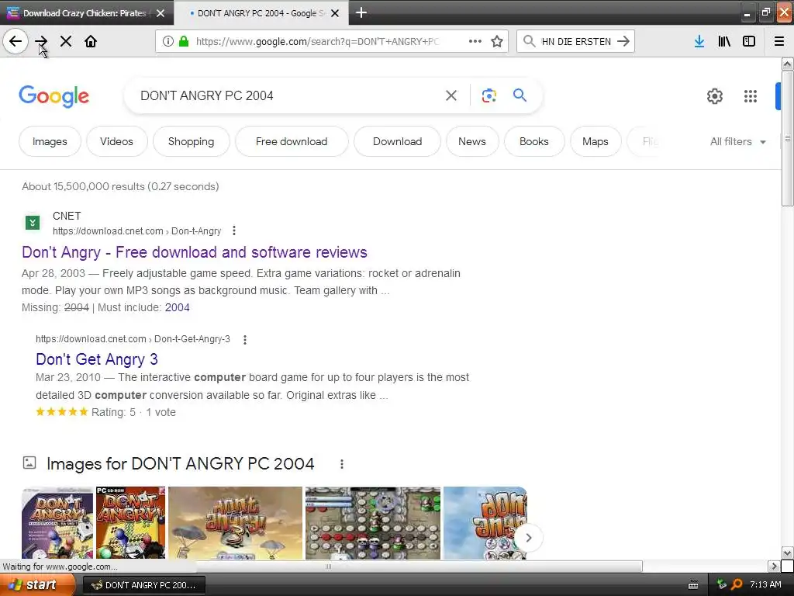
Task: Open the Windows Start menu
Action: point(36,585)
